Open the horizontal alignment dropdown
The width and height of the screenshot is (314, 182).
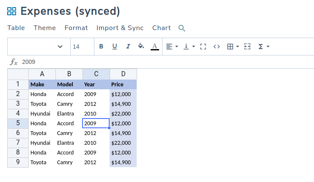pos(172,47)
